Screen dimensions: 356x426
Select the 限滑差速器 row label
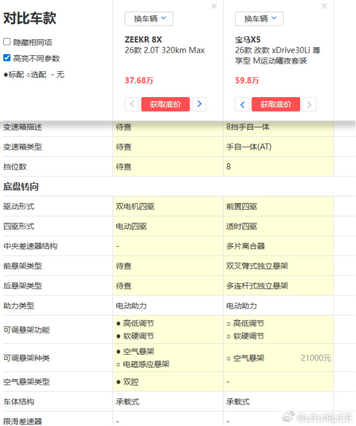click(x=22, y=422)
